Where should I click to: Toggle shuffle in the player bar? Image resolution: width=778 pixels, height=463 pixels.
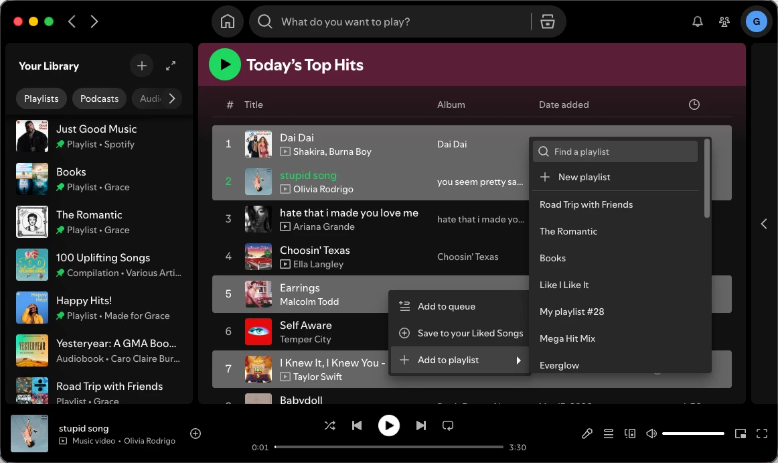(x=330, y=425)
